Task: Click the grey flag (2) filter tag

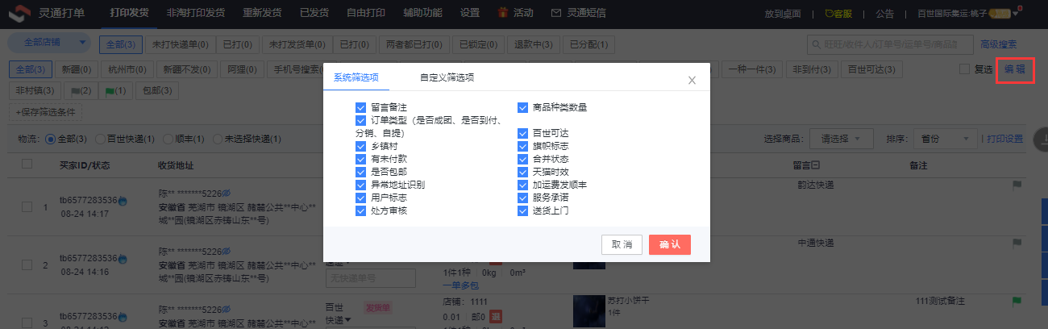Action: click(x=82, y=91)
